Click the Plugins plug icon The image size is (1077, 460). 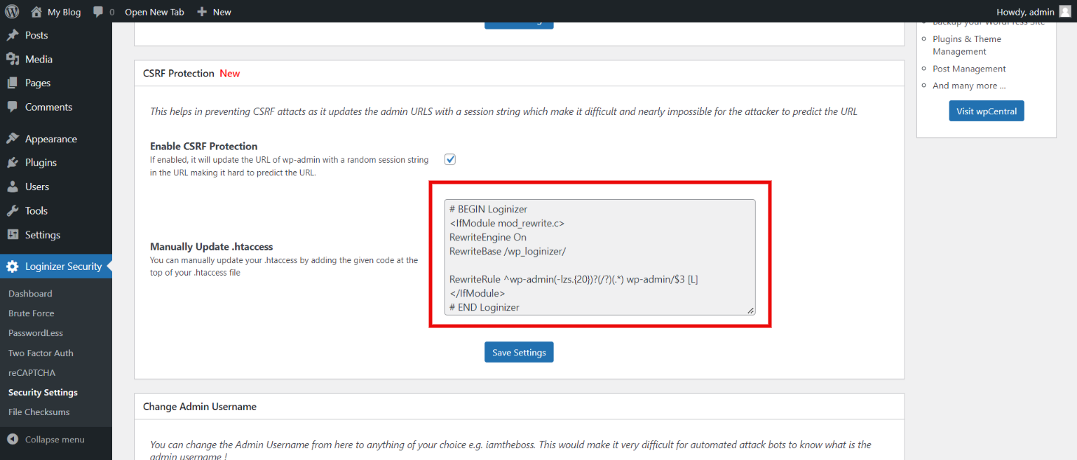click(13, 163)
